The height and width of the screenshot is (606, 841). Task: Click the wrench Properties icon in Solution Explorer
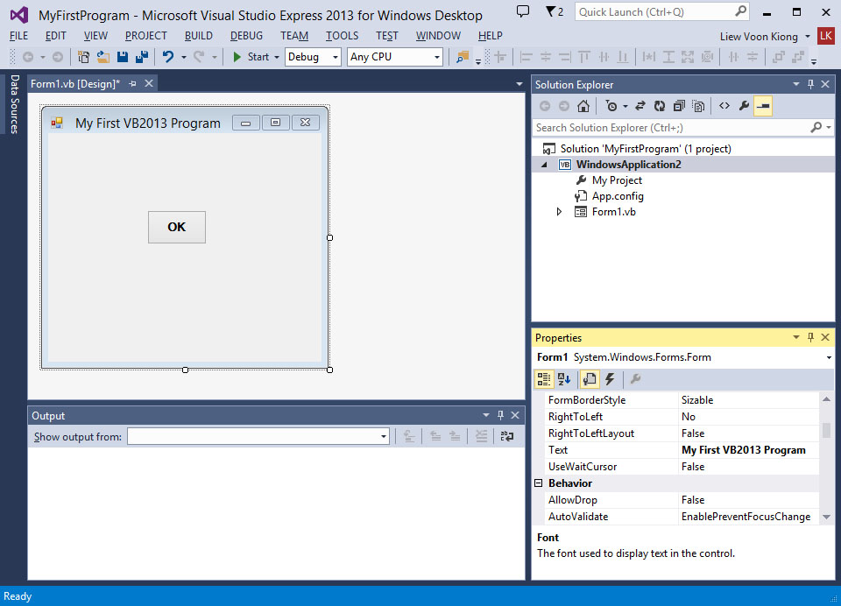(x=744, y=106)
